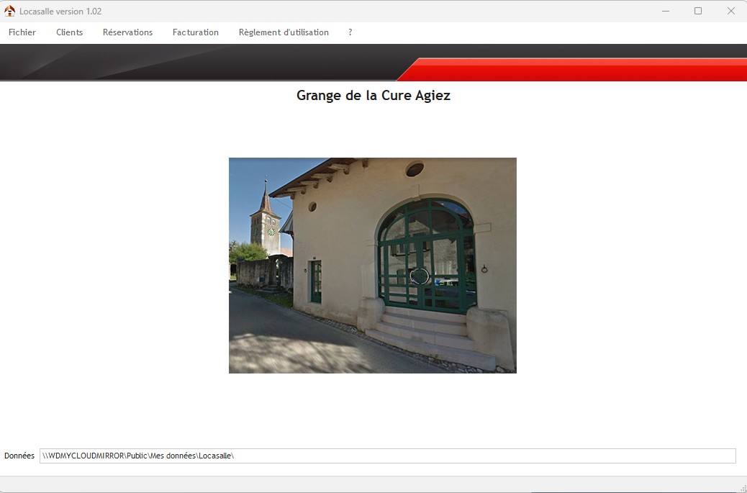
Task: Open the ? help menu
Action: tap(350, 32)
